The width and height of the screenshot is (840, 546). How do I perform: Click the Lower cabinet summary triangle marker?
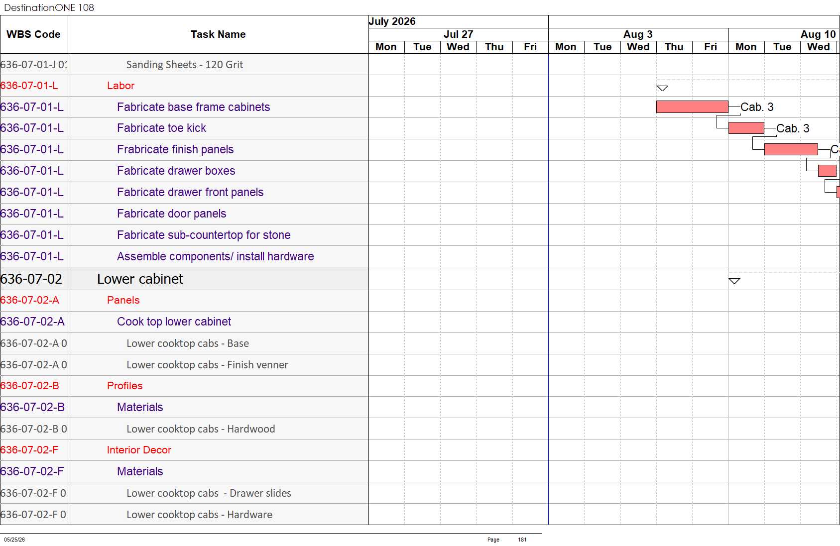tap(734, 281)
